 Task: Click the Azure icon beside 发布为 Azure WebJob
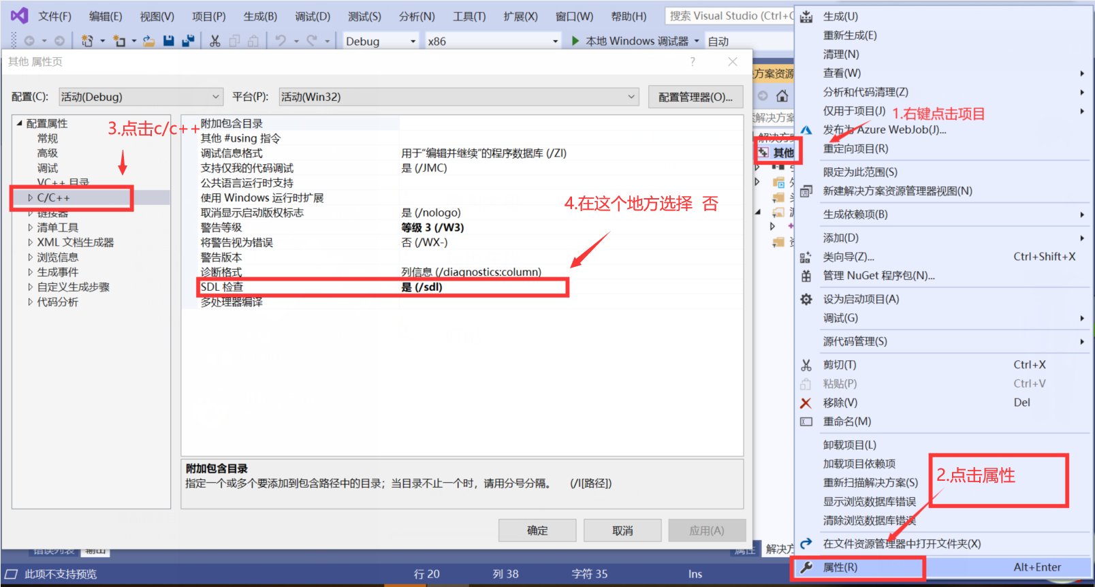806,129
